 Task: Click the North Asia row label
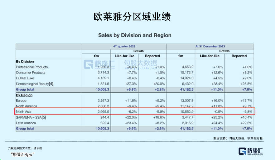point(23,112)
